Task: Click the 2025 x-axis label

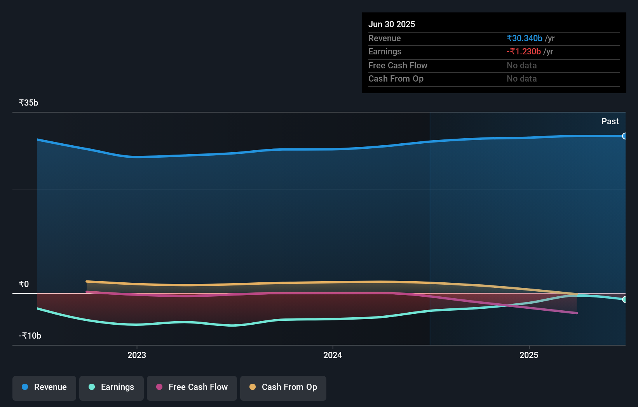Action: 529,355
